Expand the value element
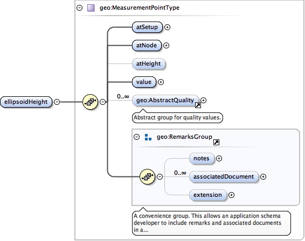Viewport: 305px width, 241px height. click(x=161, y=82)
